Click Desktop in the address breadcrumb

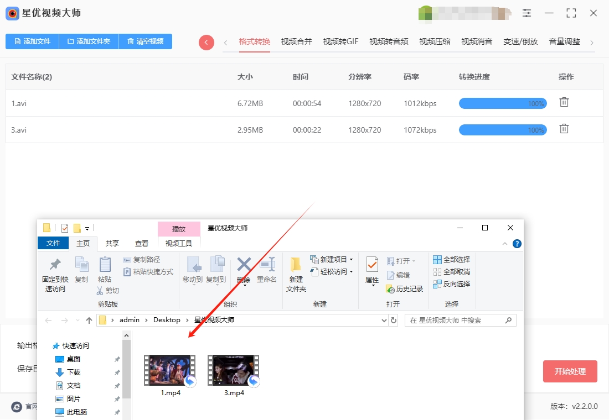[x=167, y=320]
